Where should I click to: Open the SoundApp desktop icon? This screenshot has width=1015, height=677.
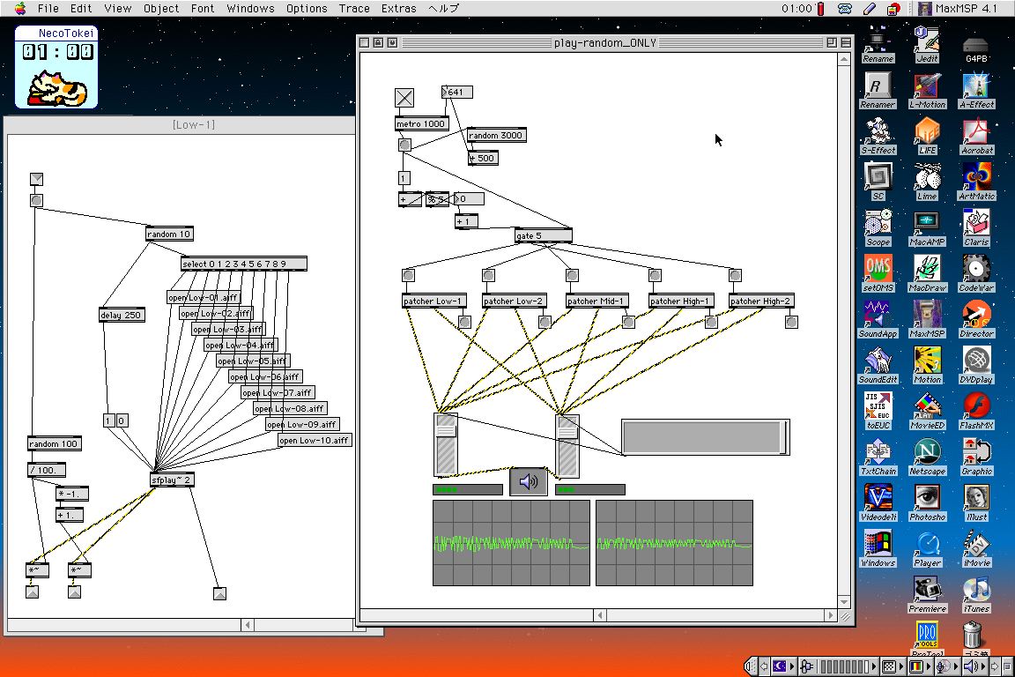pyautogui.click(x=878, y=320)
